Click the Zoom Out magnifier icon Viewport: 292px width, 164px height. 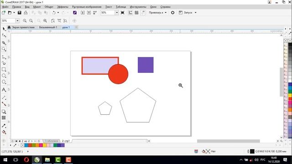31,20
